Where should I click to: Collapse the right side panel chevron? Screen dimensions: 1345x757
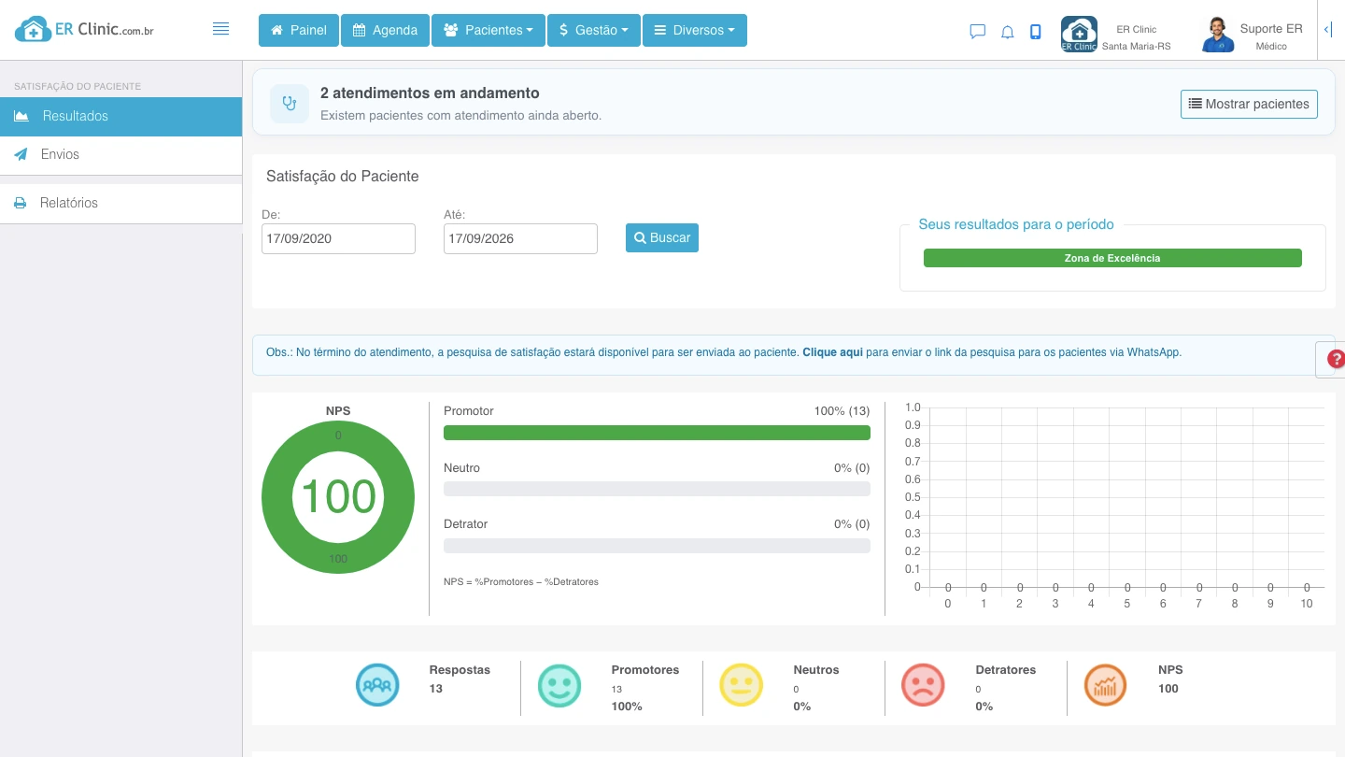coord(1327,30)
